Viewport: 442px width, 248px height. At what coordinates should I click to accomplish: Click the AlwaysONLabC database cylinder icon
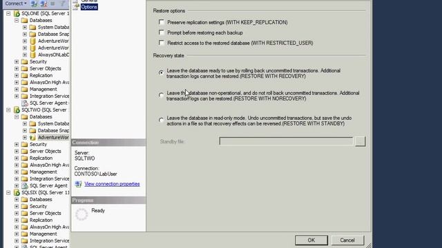pyautogui.click(x=32, y=55)
